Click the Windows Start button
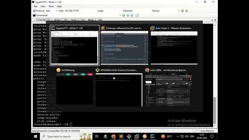 click(x=35, y=136)
